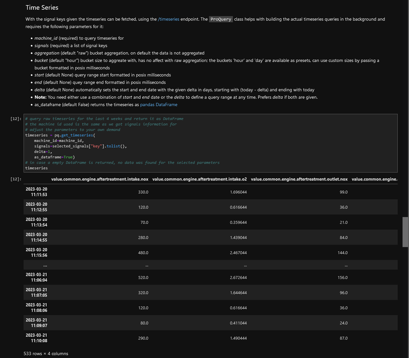This screenshot has width=409, height=358.
Task: Open the pandas DataFrame documentation link
Action: (159, 105)
